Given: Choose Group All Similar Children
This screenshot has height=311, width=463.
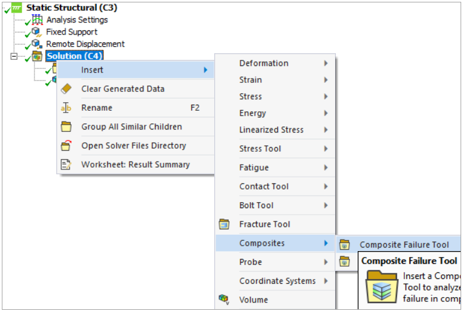Looking at the screenshot, I should coord(131,127).
